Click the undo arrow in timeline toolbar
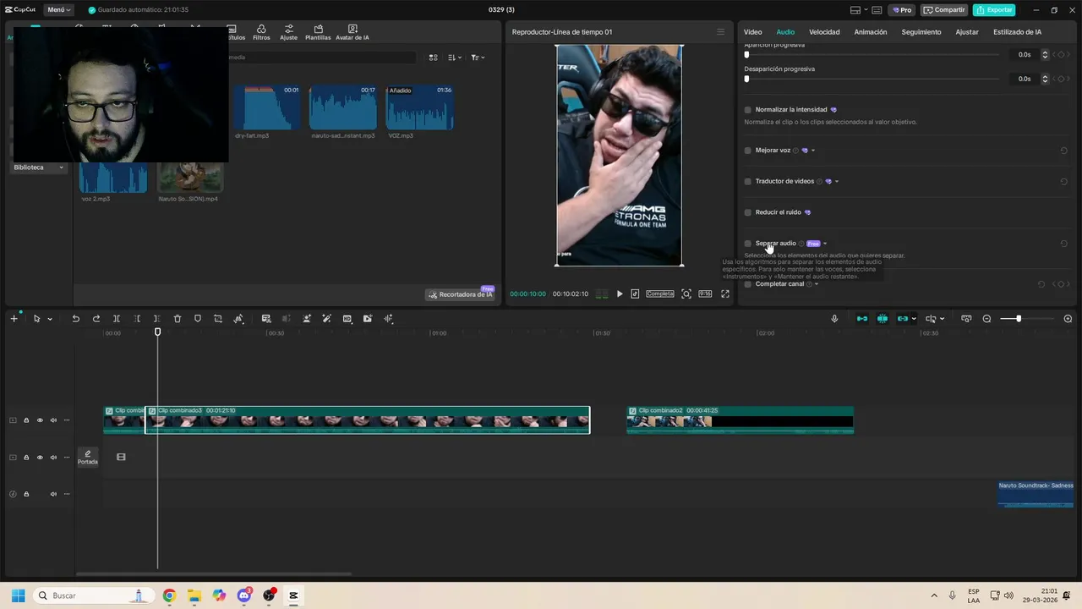 click(75, 319)
